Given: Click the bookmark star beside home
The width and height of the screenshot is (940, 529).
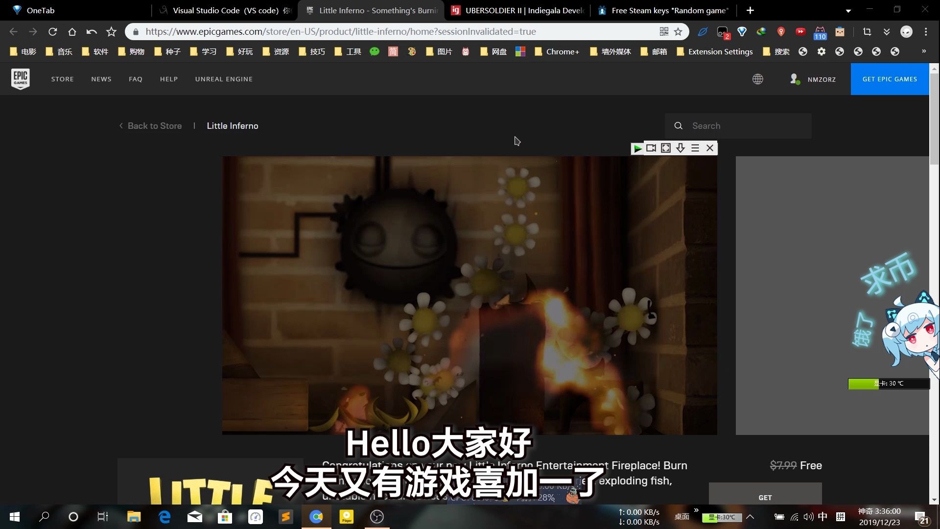Looking at the screenshot, I should tap(111, 32).
